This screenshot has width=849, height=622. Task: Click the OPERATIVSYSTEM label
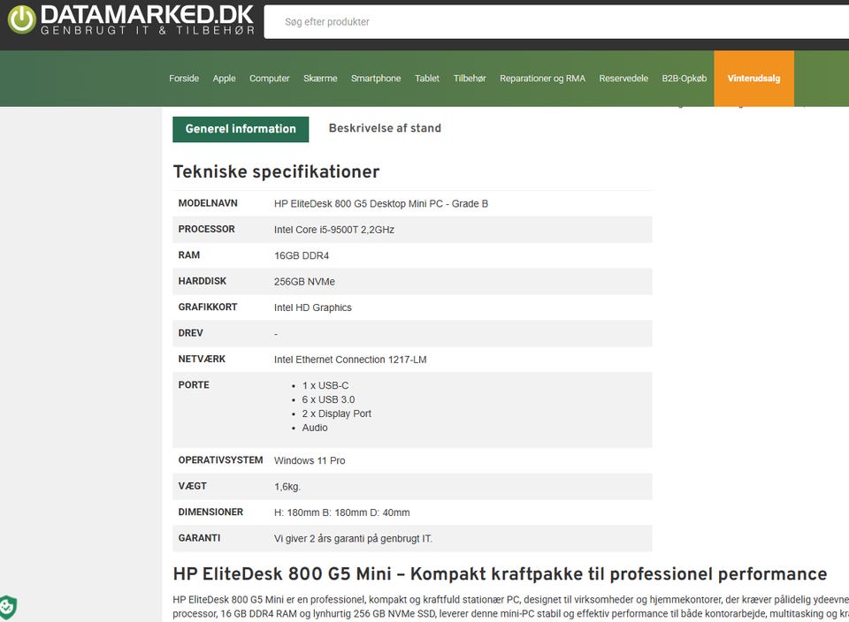pyautogui.click(x=220, y=460)
